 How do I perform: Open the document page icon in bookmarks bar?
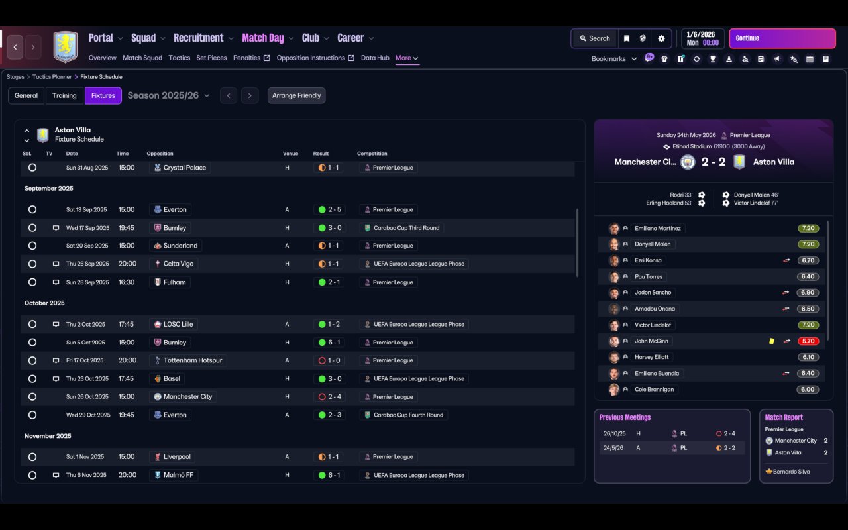click(761, 59)
